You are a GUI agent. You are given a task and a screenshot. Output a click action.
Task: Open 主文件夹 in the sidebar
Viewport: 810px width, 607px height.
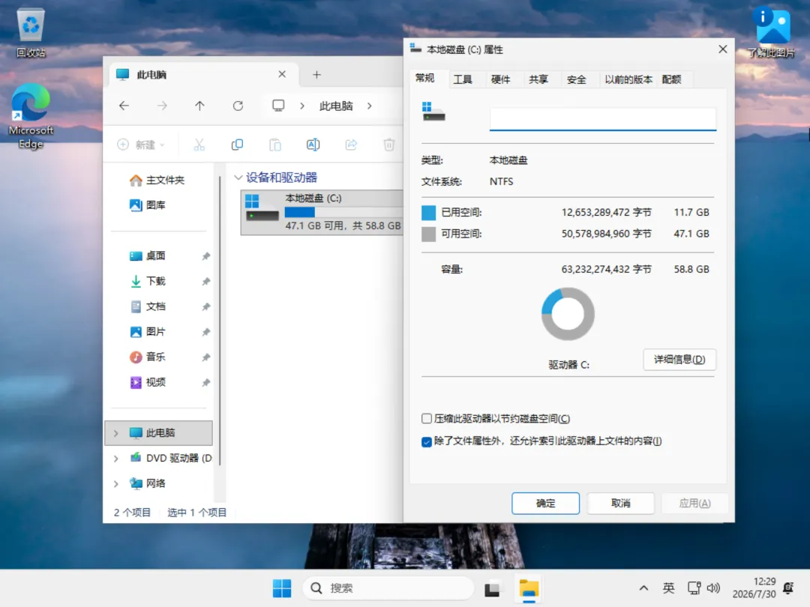pyautogui.click(x=157, y=180)
